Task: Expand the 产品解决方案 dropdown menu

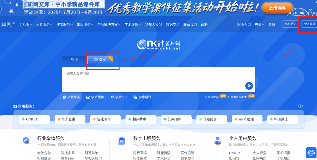Action: click(109, 24)
